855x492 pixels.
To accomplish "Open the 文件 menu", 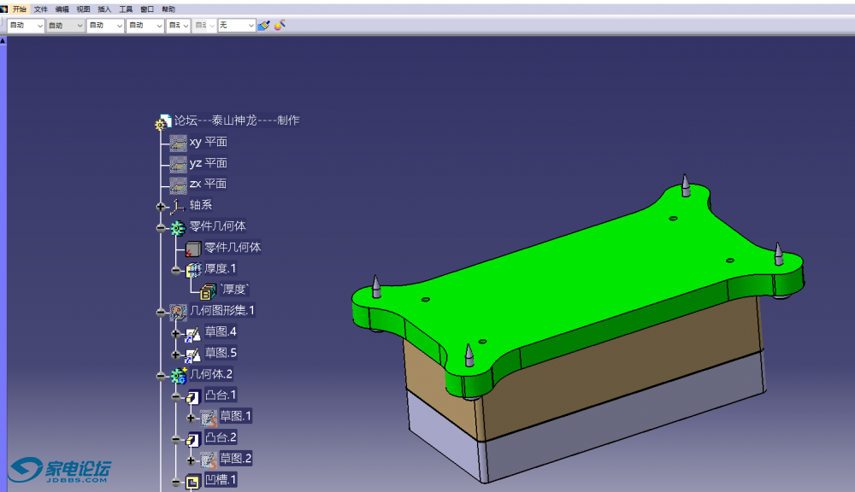I will click(41, 9).
